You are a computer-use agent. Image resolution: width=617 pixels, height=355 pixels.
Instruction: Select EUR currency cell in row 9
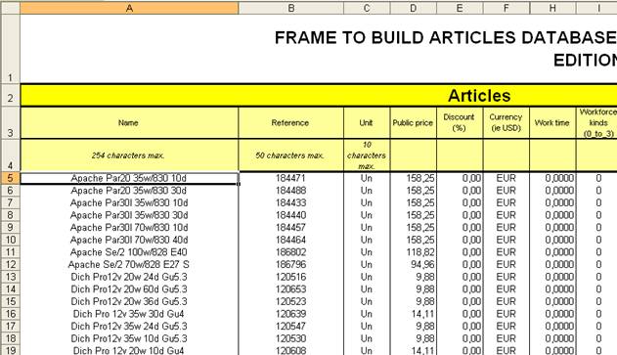coord(507,228)
